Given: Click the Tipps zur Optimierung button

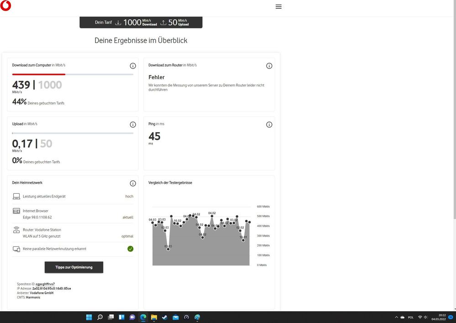Looking at the screenshot, I should [74, 267].
